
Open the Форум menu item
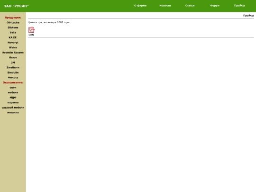pos(215,6)
